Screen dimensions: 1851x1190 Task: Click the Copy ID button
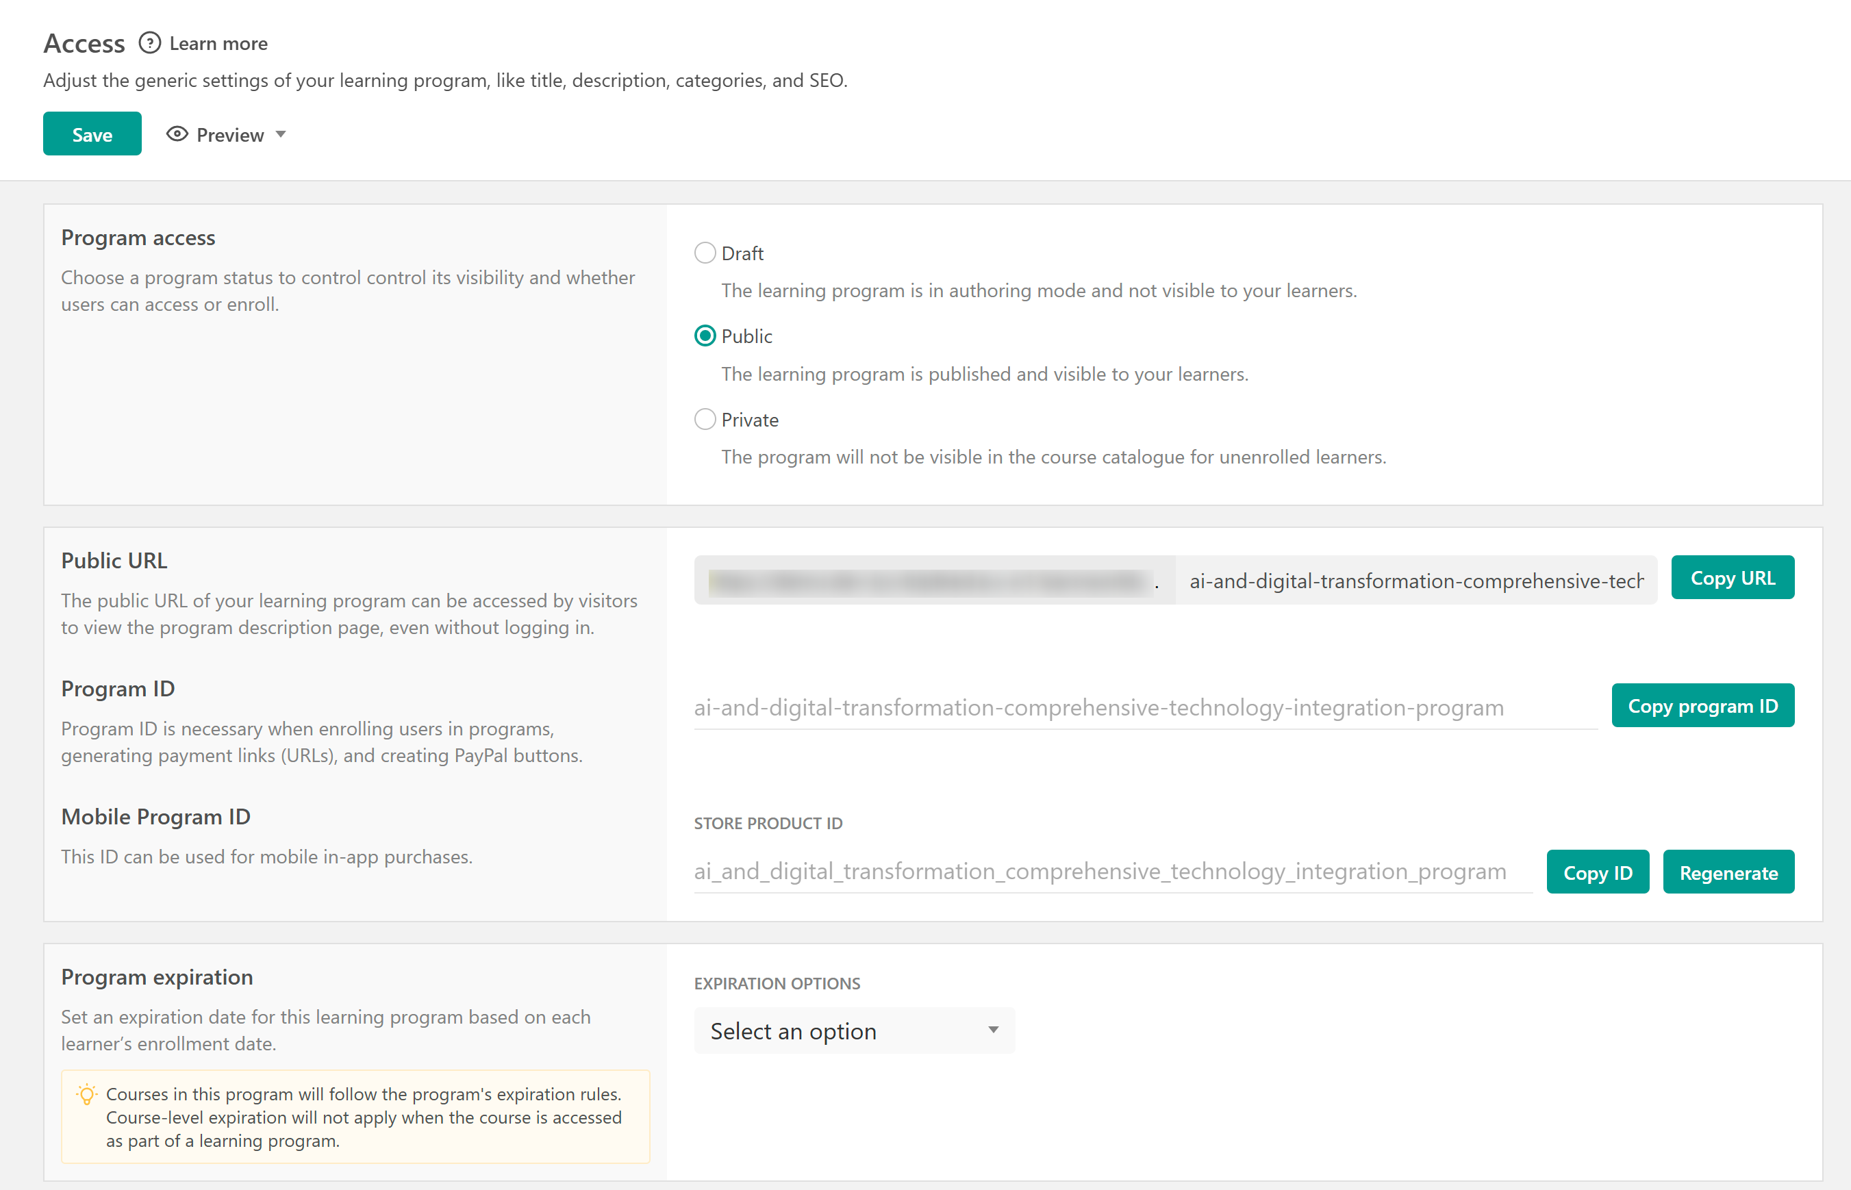1597,872
